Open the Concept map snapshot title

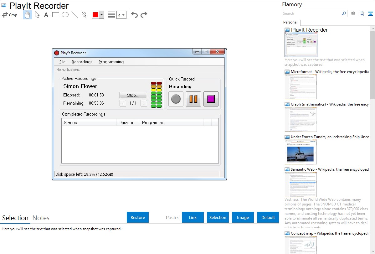329,233
